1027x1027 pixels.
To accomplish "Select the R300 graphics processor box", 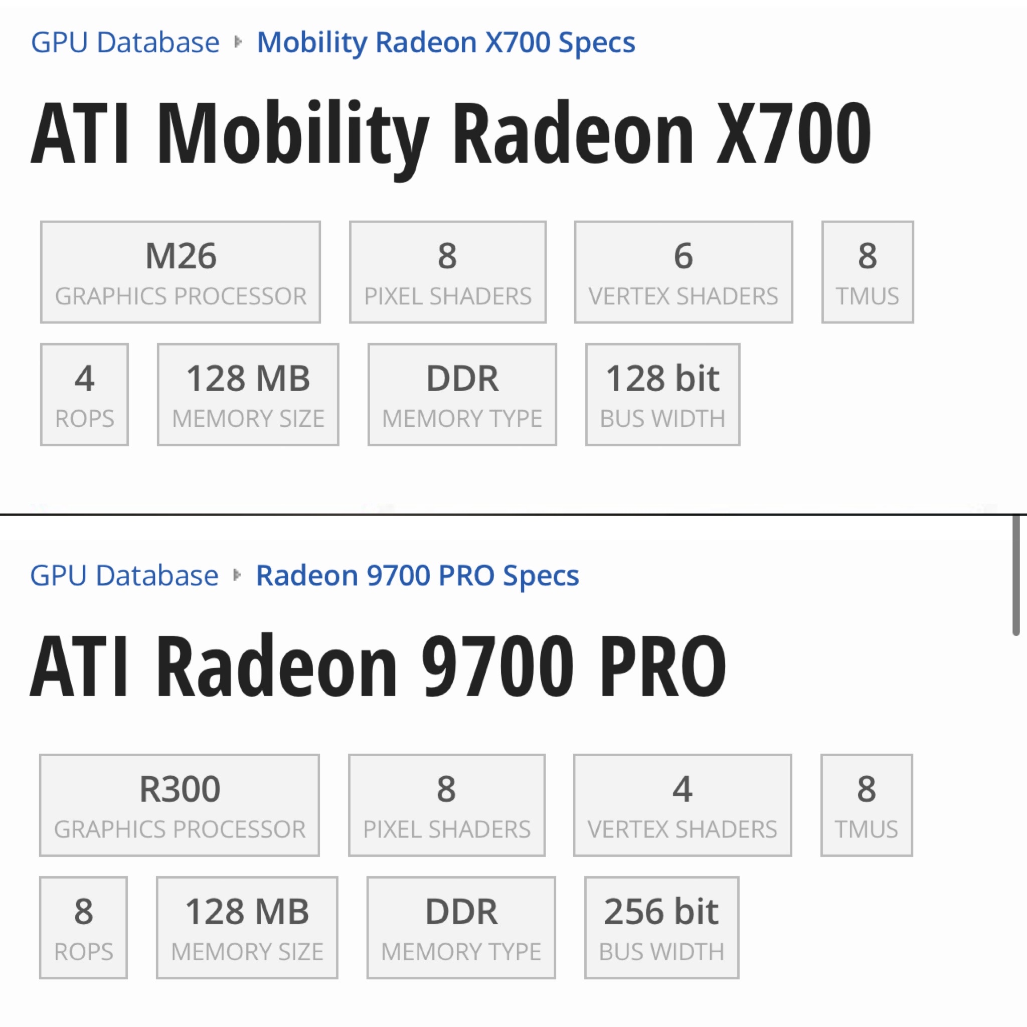I will [x=179, y=805].
